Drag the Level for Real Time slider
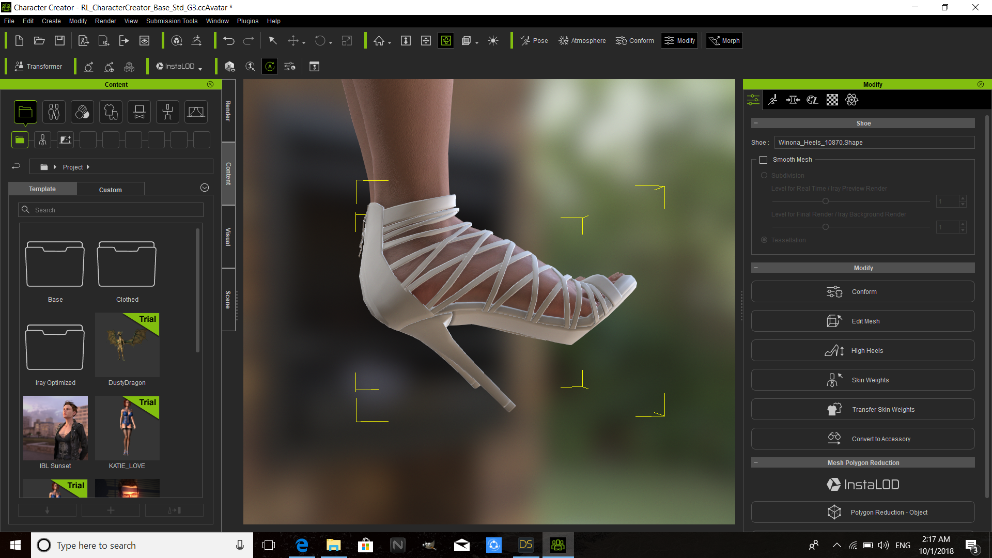The height and width of the screenshot is (558, 992). [x=825, y=201]
